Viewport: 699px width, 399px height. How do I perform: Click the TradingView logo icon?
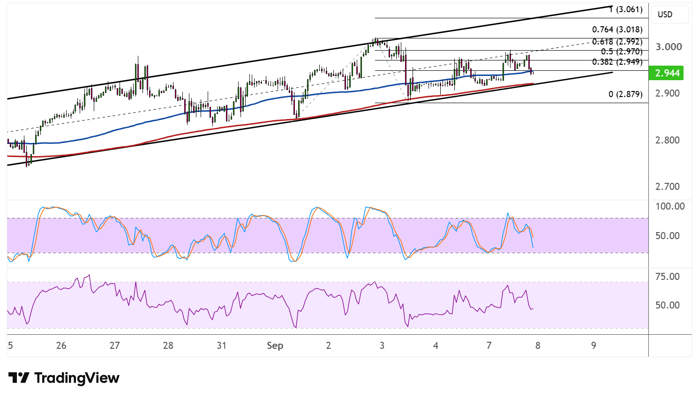click(19, 378)
